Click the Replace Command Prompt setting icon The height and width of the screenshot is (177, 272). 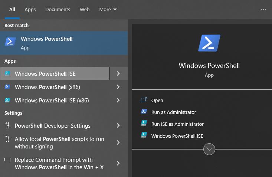pyautogui.click(x=7, y=160)
